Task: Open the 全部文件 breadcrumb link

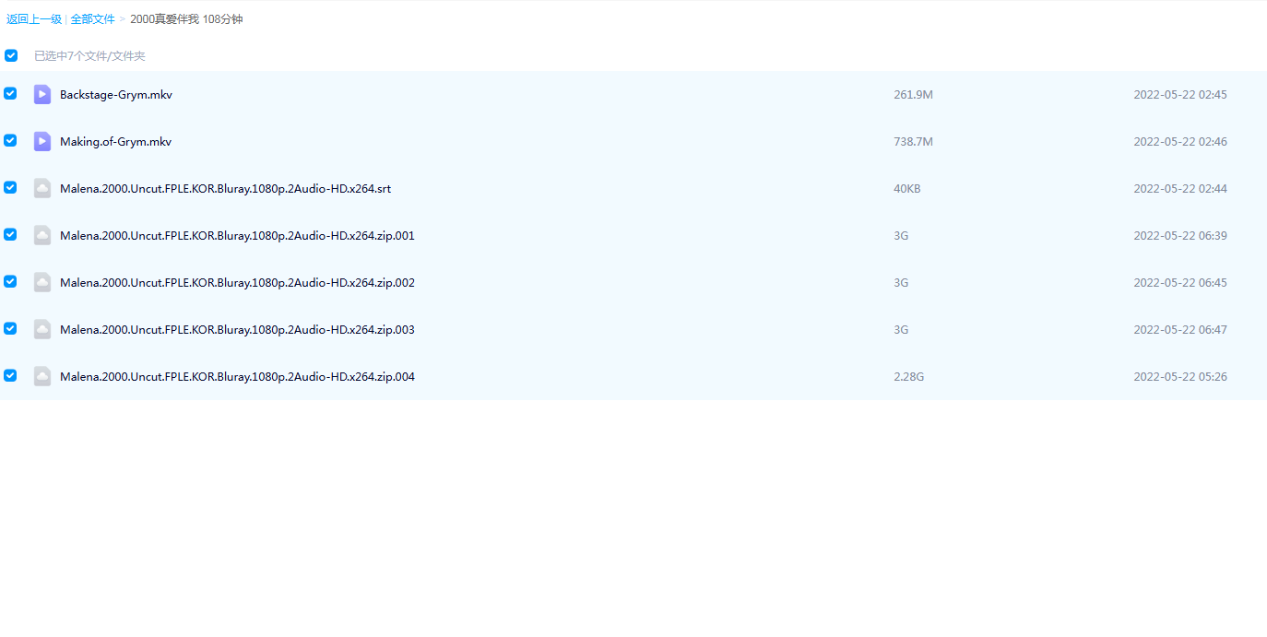Action: [93, 19]
